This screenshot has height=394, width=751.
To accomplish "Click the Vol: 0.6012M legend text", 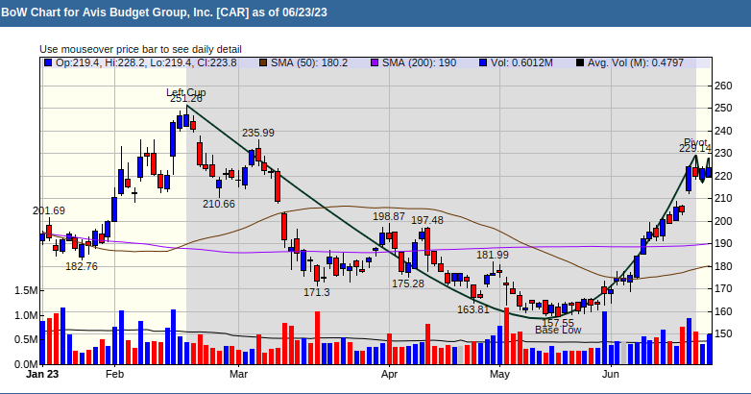I will (521, 62).
